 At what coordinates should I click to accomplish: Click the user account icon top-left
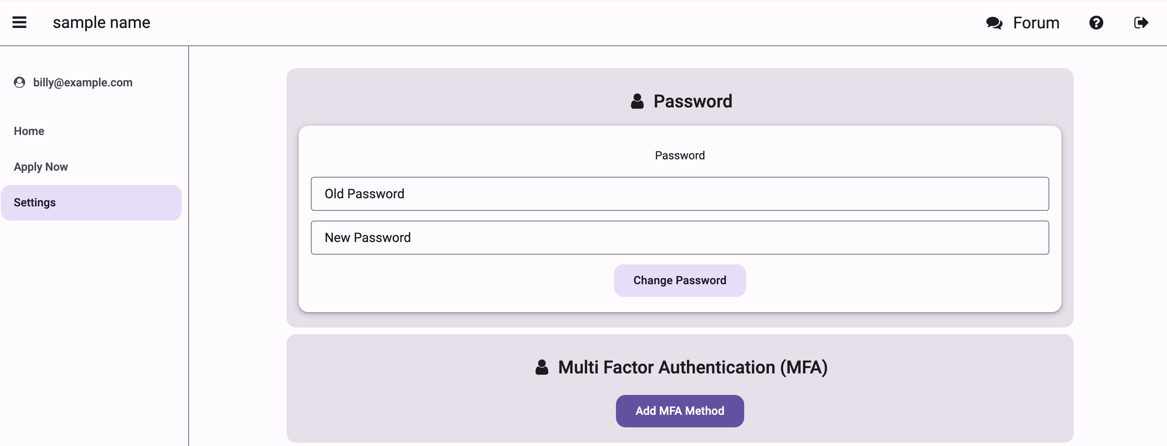pos(20,83)
